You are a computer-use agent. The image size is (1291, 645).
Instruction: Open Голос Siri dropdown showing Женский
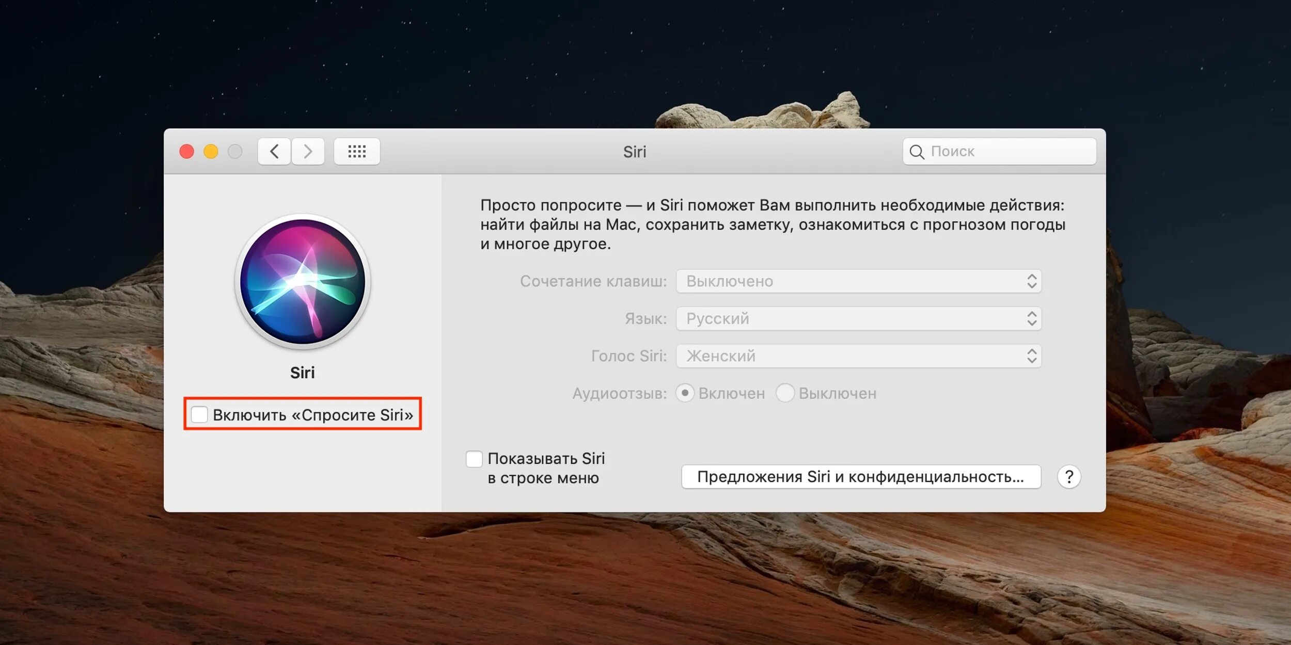coord(858,356)
